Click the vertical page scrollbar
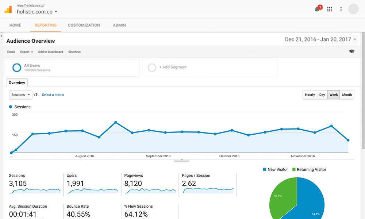Screen dimensions: 365x219 pyautogui.click(x=363, y=91)
